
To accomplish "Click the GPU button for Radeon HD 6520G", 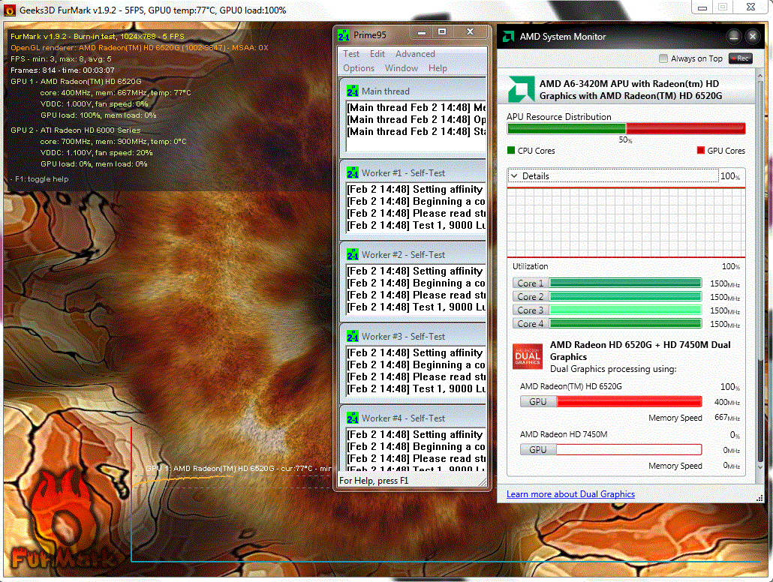I will [x=538, y=402].
